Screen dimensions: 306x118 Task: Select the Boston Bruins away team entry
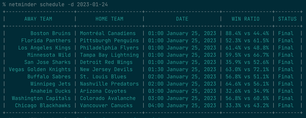pos(51,33)
